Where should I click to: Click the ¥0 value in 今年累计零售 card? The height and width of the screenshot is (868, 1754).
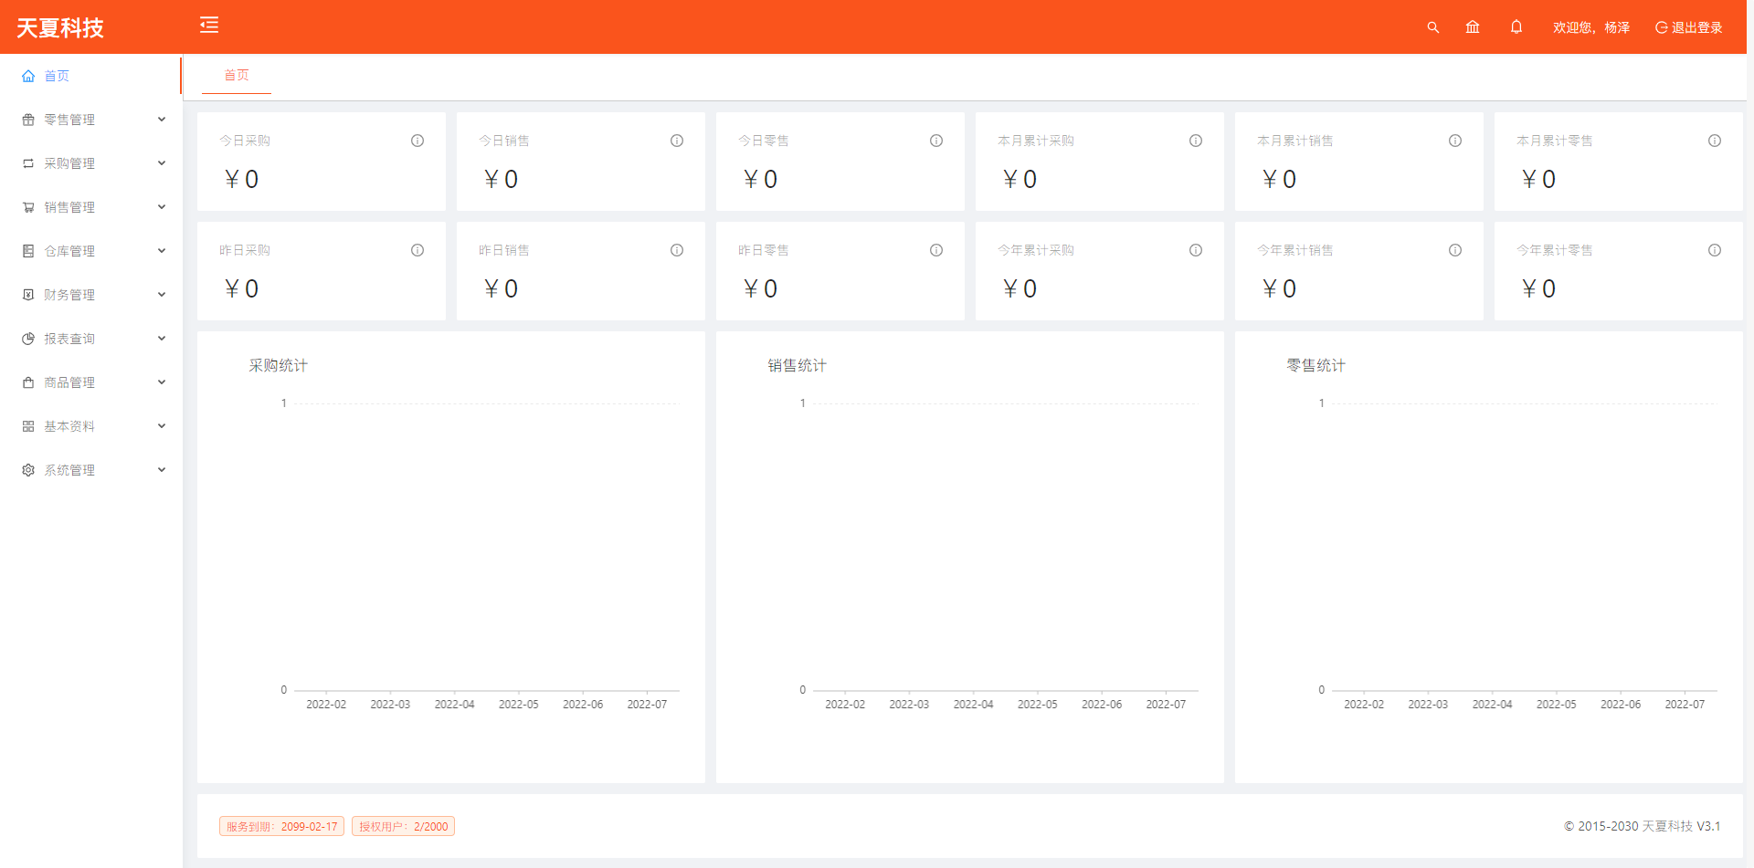pos(1539,289)
